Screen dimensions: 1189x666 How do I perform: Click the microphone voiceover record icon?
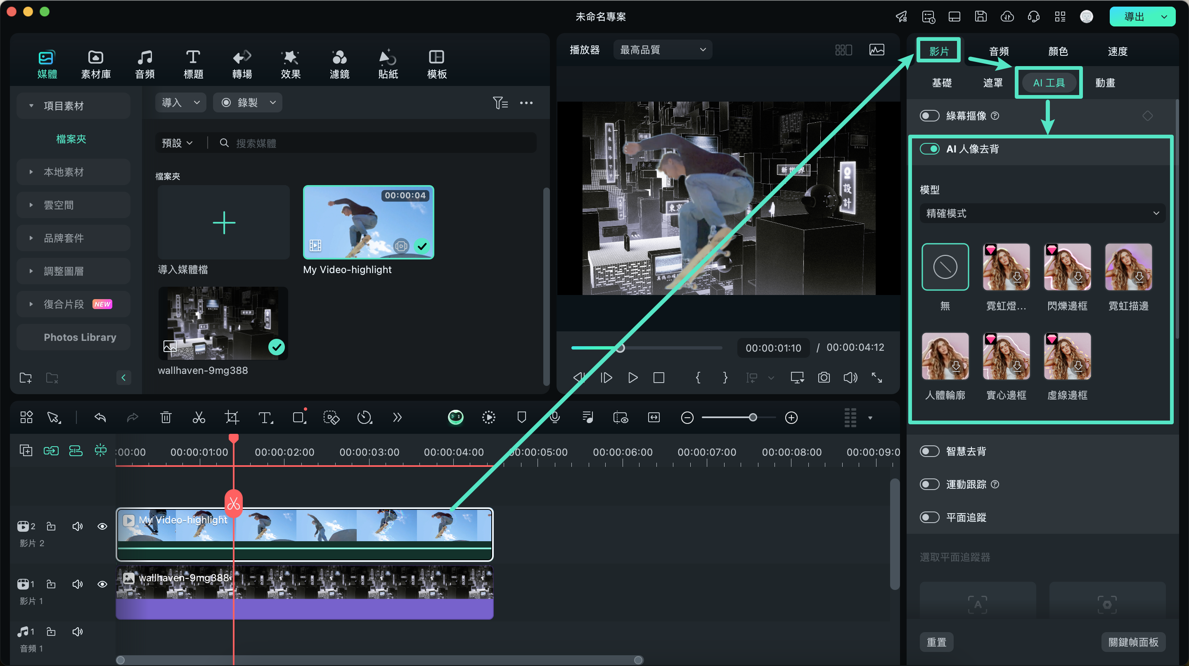click(555, 418)
